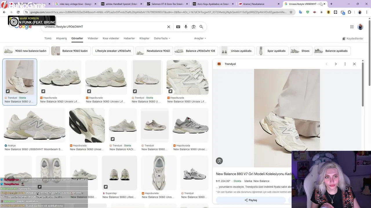371x208 pixels.
Task: Open the Google account avatar
Action: [x=360, y=27]
